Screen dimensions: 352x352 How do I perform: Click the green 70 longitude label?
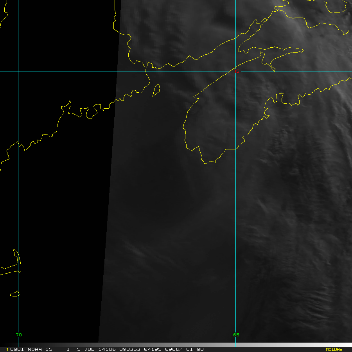(x=19, y=335)
